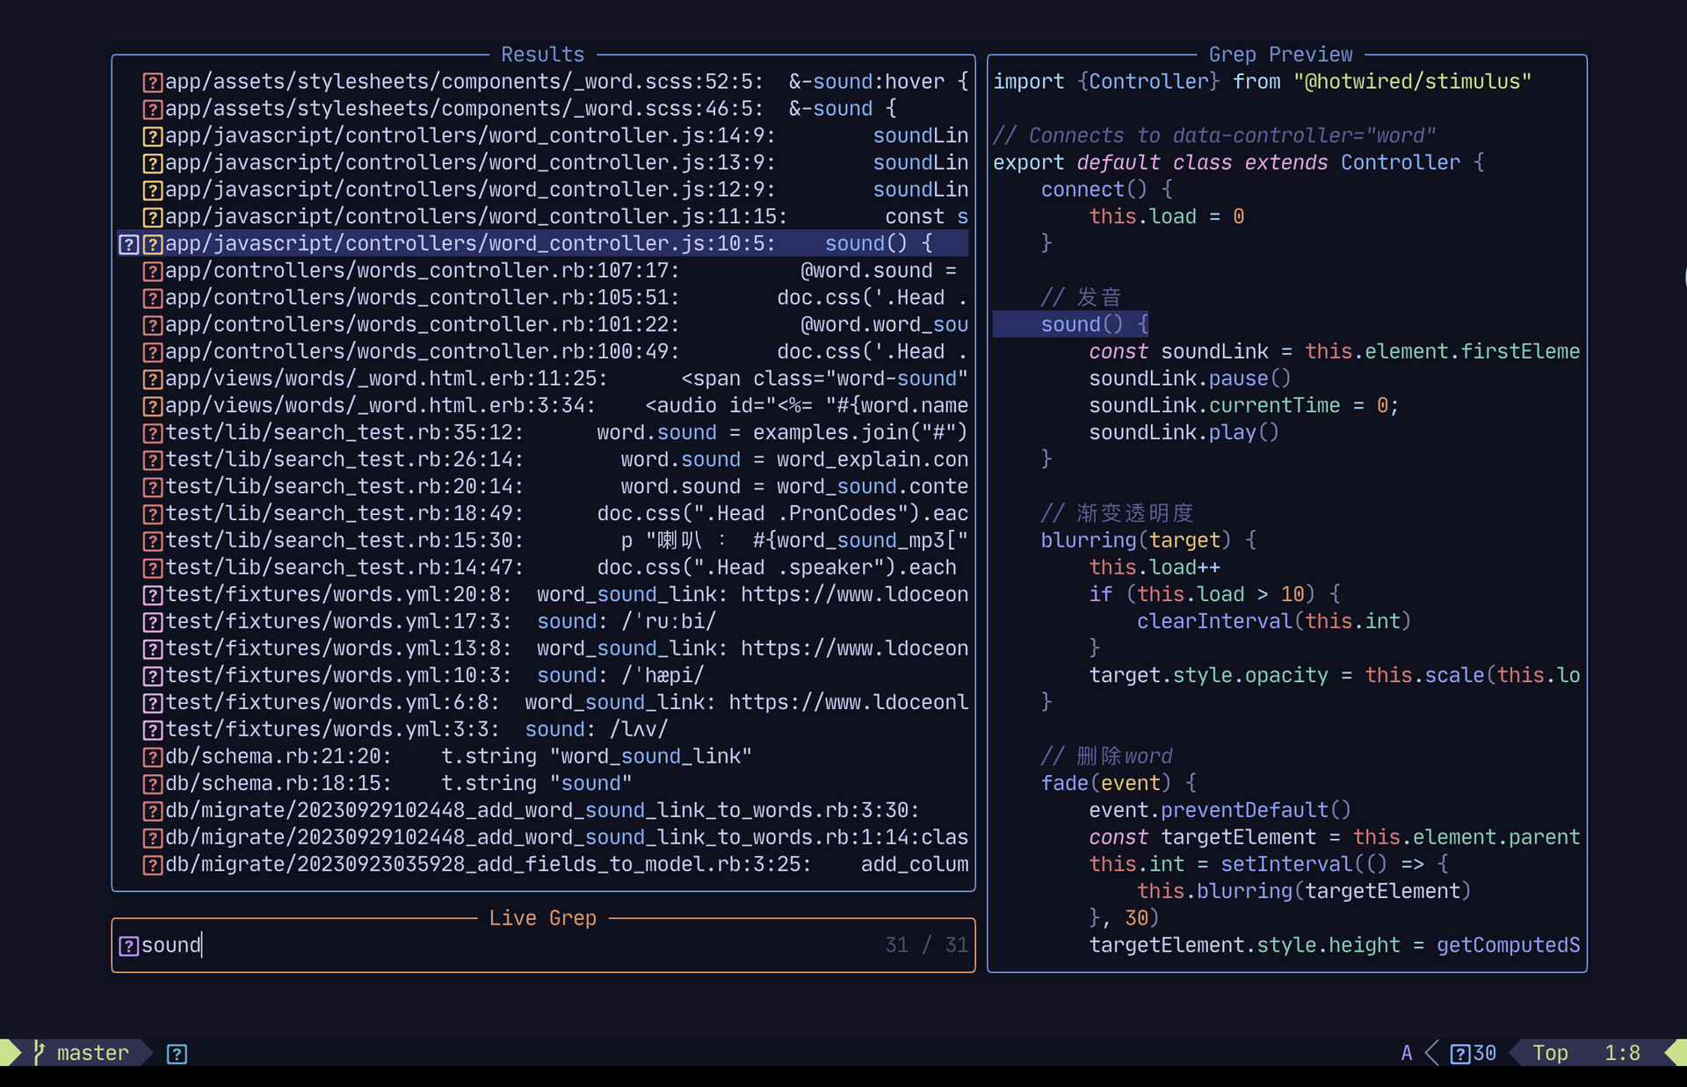Image resolution: width=1687 pixels, height=1087 pixels.
Task: Click file icon next to db/schema.rb:18:15
Action: tap(153, 784)
